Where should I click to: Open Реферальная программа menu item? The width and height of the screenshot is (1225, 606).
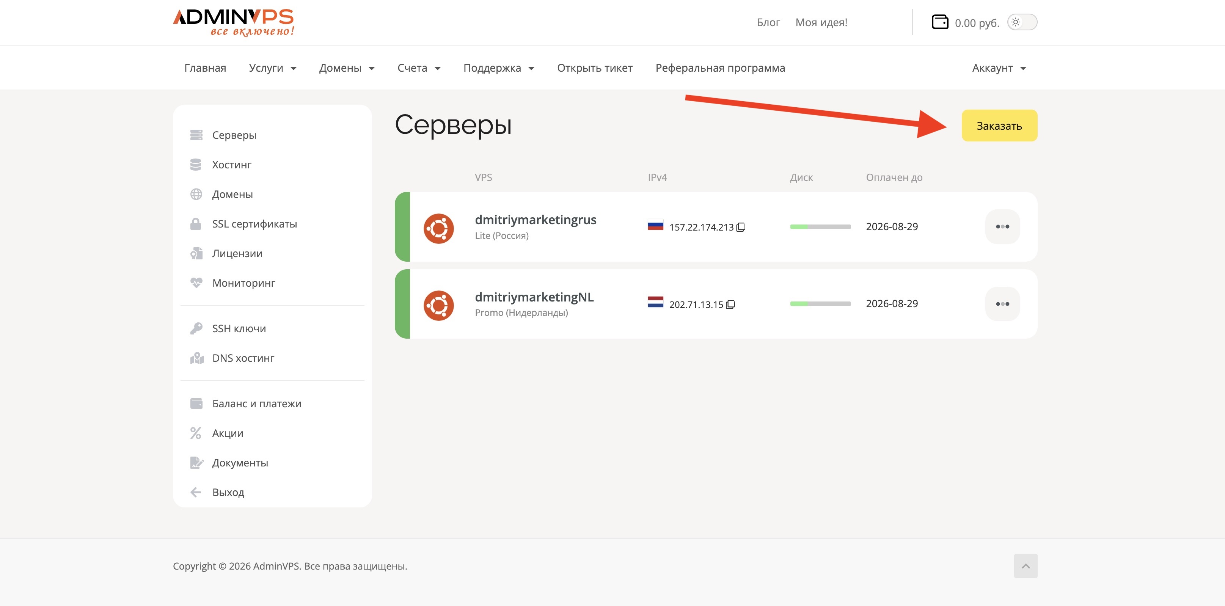click(x=720, y=68)
